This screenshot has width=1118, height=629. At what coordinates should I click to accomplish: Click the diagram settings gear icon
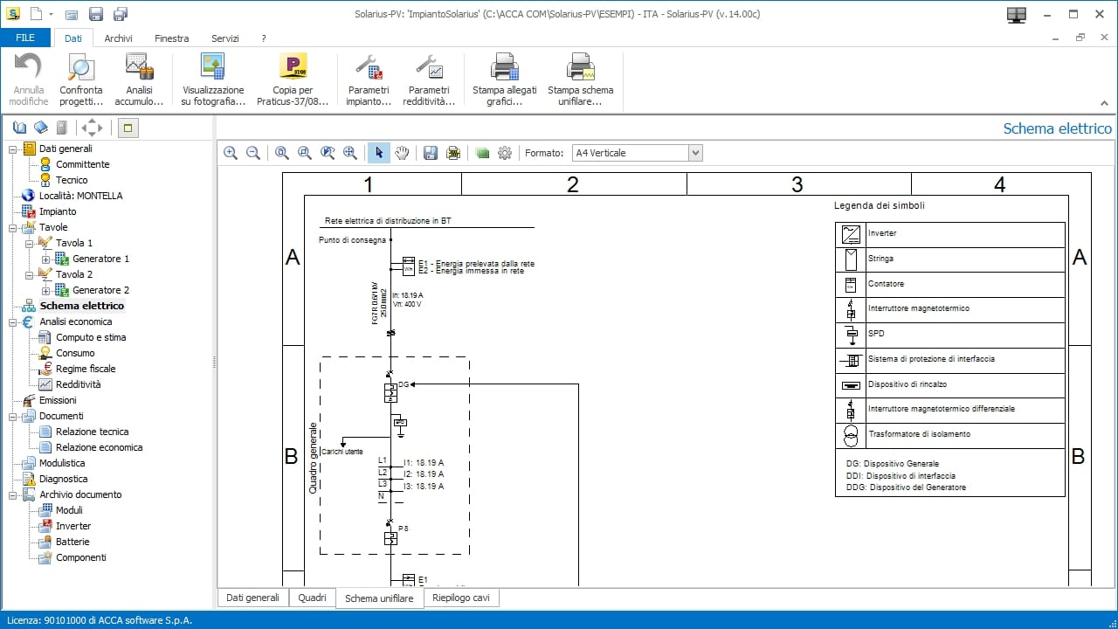[x=505, y=153]
